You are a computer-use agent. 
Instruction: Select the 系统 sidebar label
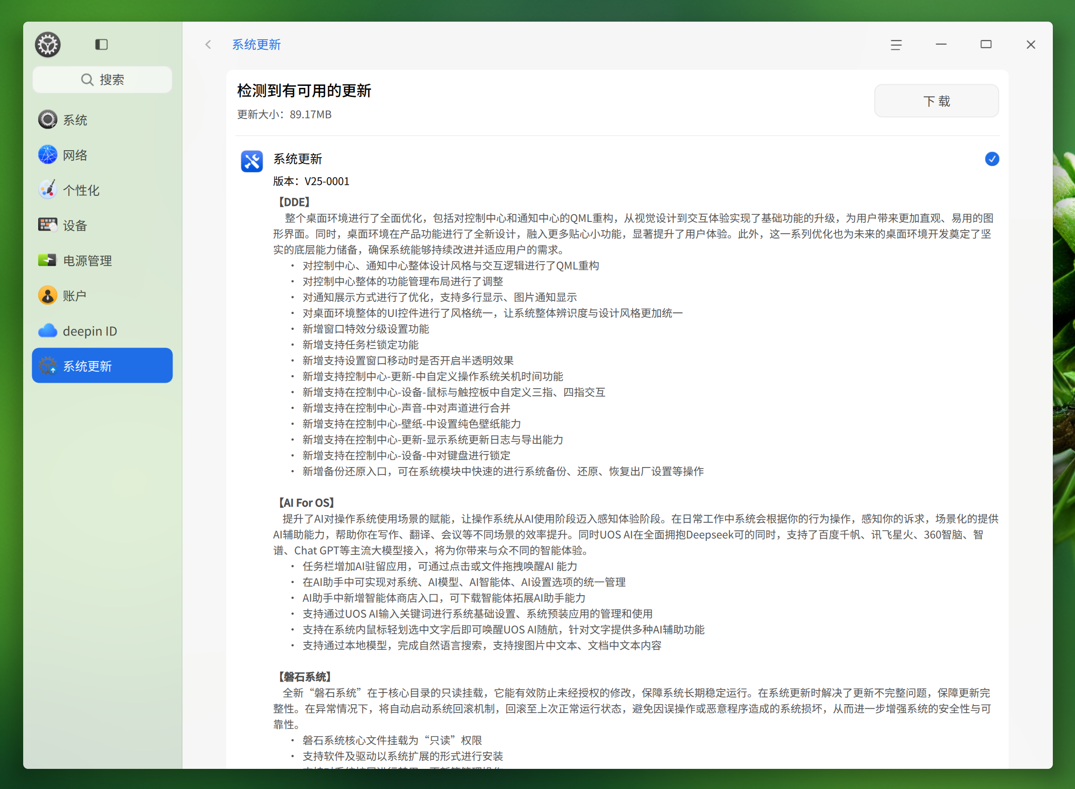pyautogui.click(x=75, y=120)
